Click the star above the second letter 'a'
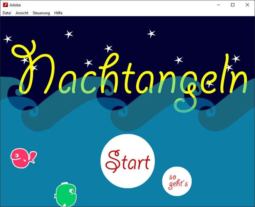Viewport: 255px width, 207px height. [151, 33]
